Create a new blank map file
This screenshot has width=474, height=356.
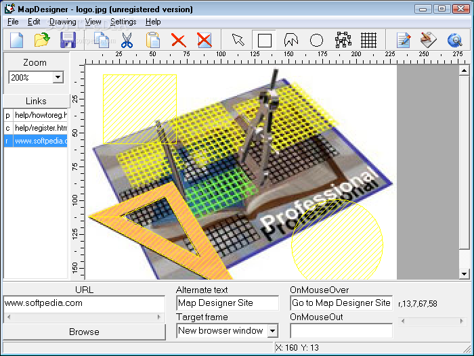pos(17,40)
